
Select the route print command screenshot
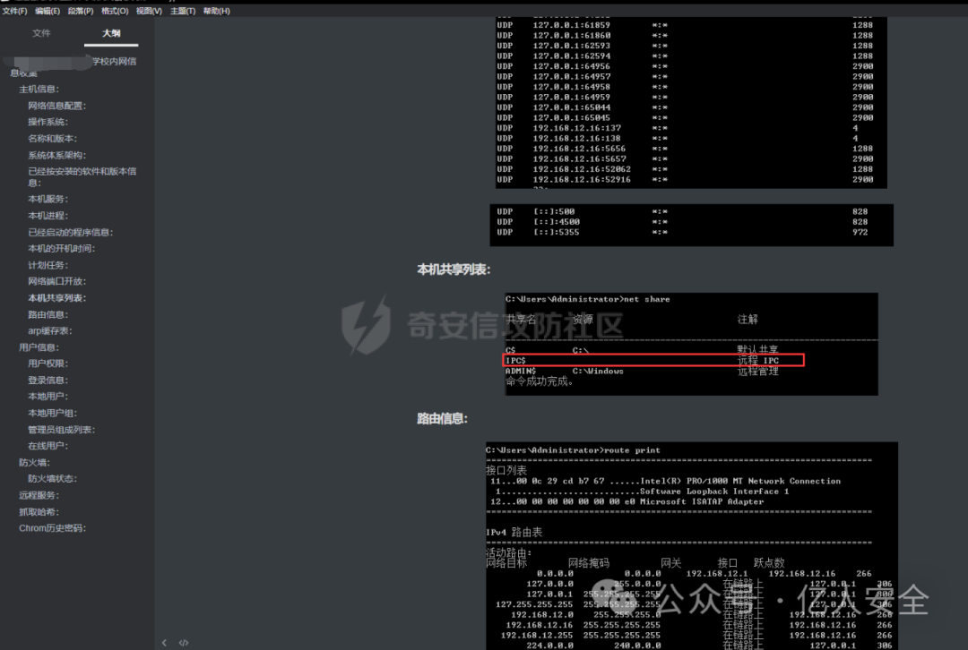coord(691,546)
